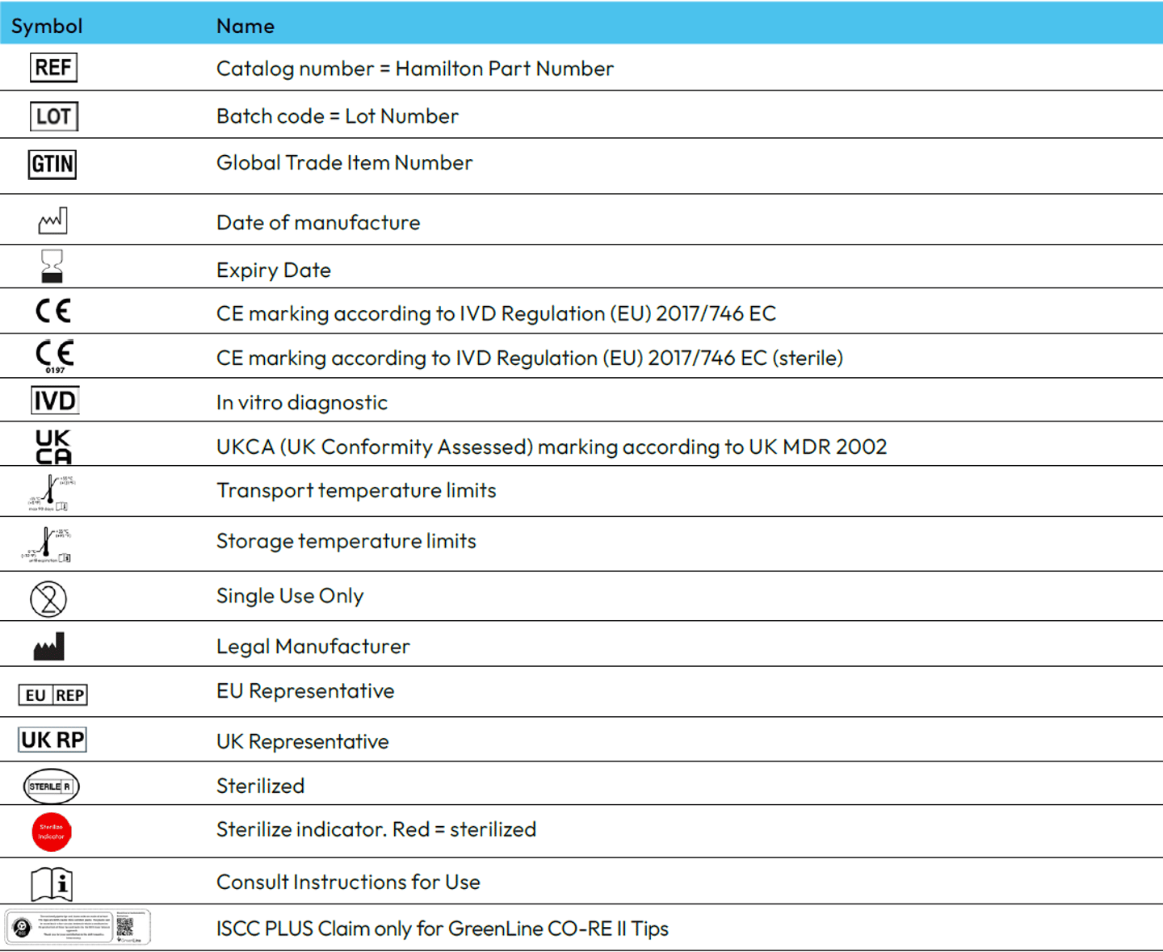The height and width of the screenshot is (952, 1163).
Task: Click the ISCC PLUS claim label image
Action: coord(78,927)
